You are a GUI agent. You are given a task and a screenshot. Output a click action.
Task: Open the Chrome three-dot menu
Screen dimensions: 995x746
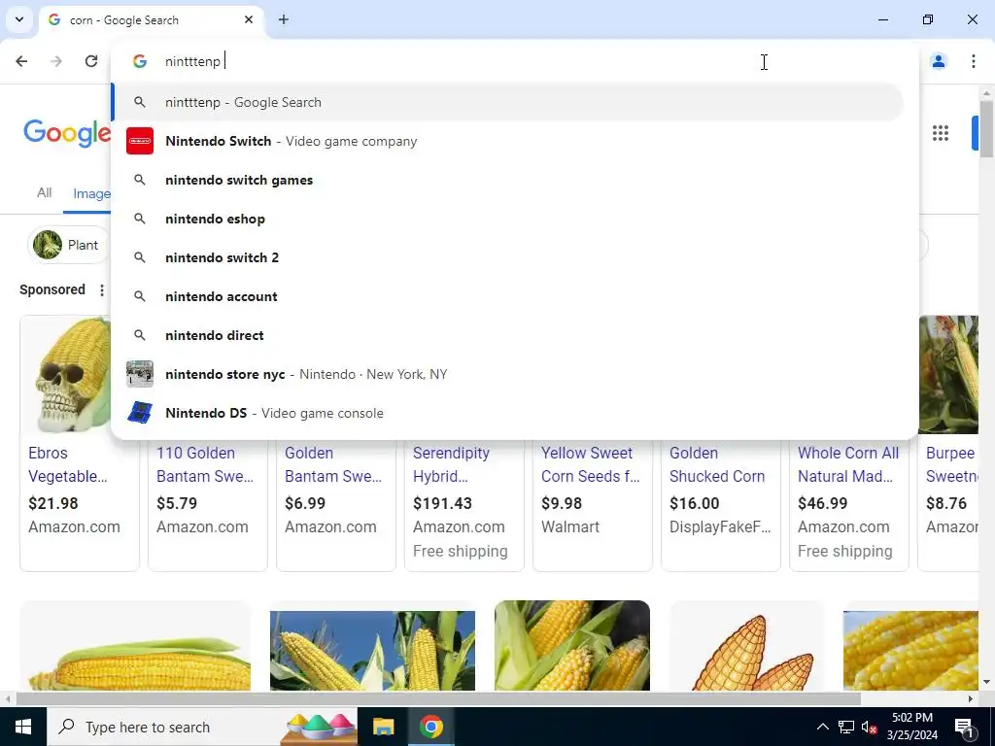pos(973,61)
